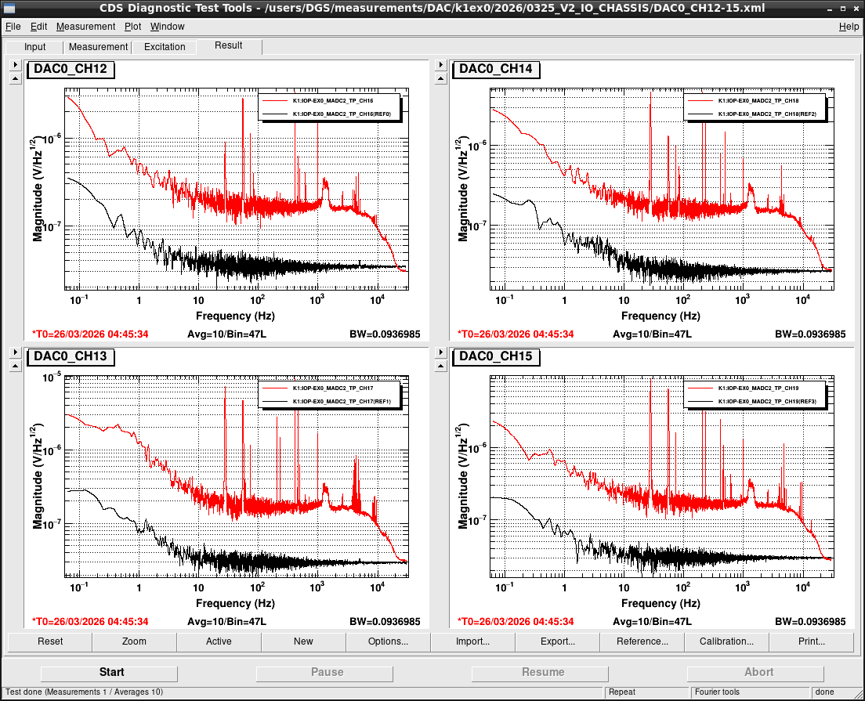
Task: Switch to the Input tab
Action: click(x=34, y=47)
